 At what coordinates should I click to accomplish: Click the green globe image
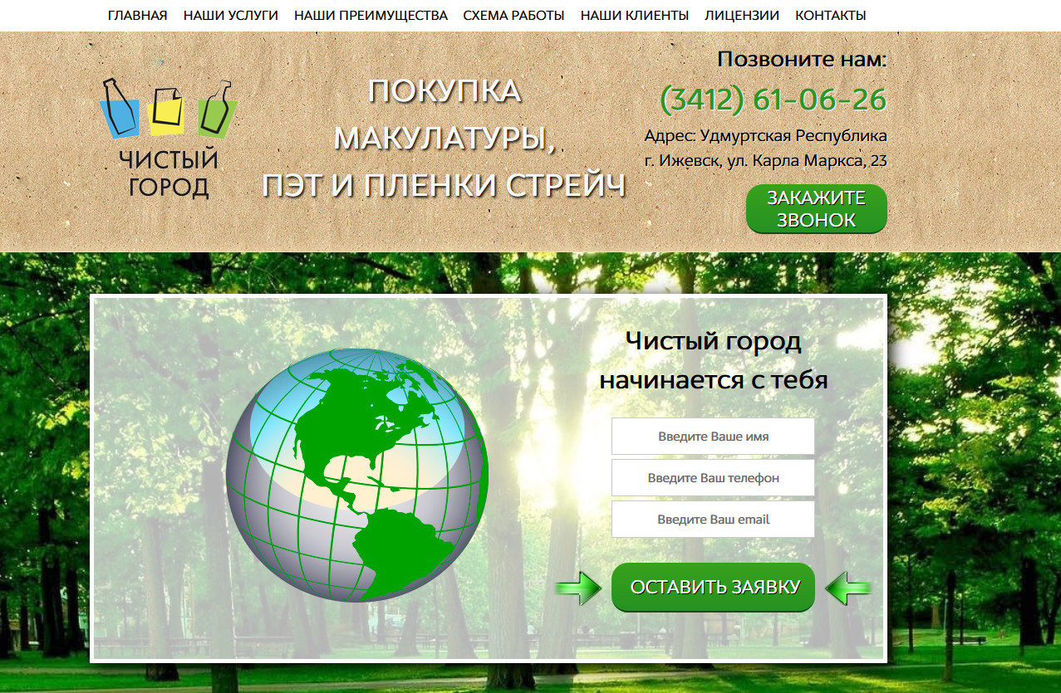coord(357,474)
